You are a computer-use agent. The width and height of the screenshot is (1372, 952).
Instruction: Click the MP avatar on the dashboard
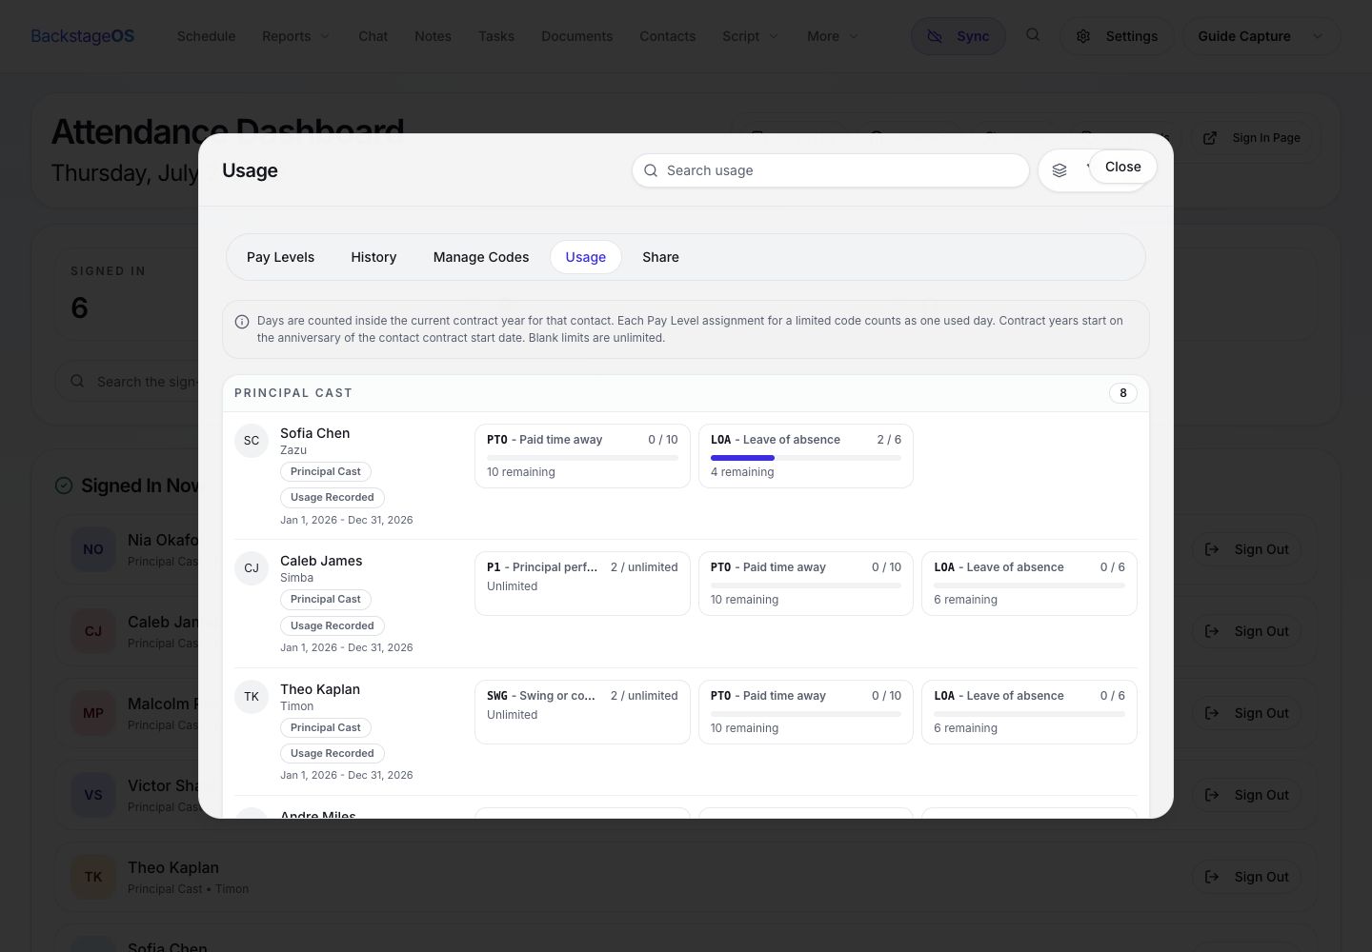tap(93, 713)
